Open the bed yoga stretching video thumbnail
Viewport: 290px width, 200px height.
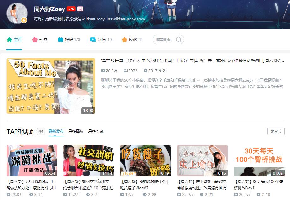click(202, 160)
